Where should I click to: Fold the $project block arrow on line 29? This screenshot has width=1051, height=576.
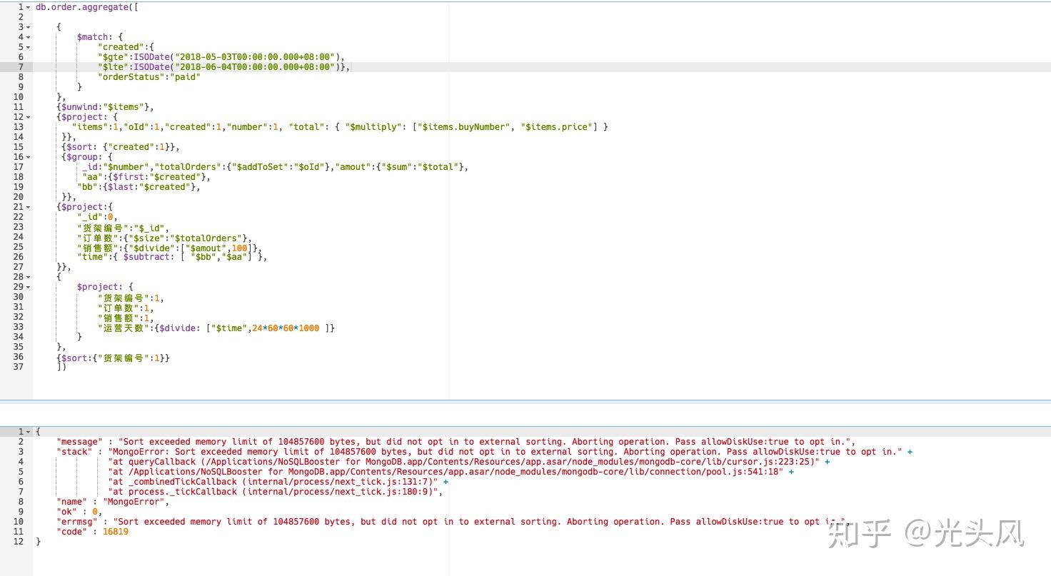(29, 287)
